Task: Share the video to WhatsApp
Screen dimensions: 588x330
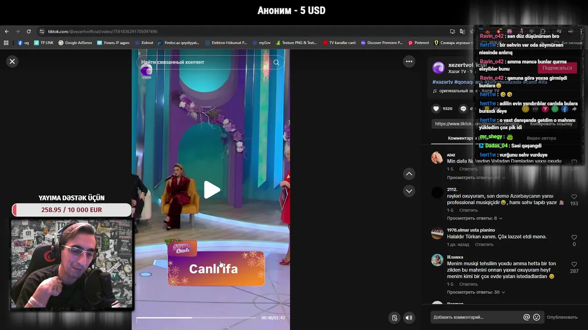Action: tap(555, 109)
